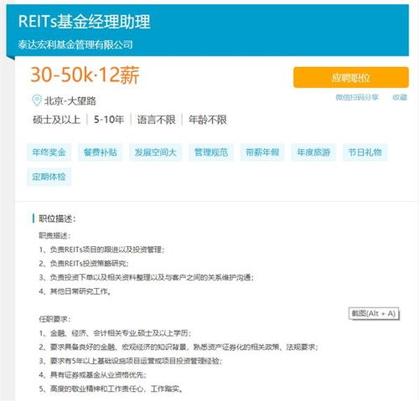Select the 节日礼物 benefit tag

tap(365, 152)
